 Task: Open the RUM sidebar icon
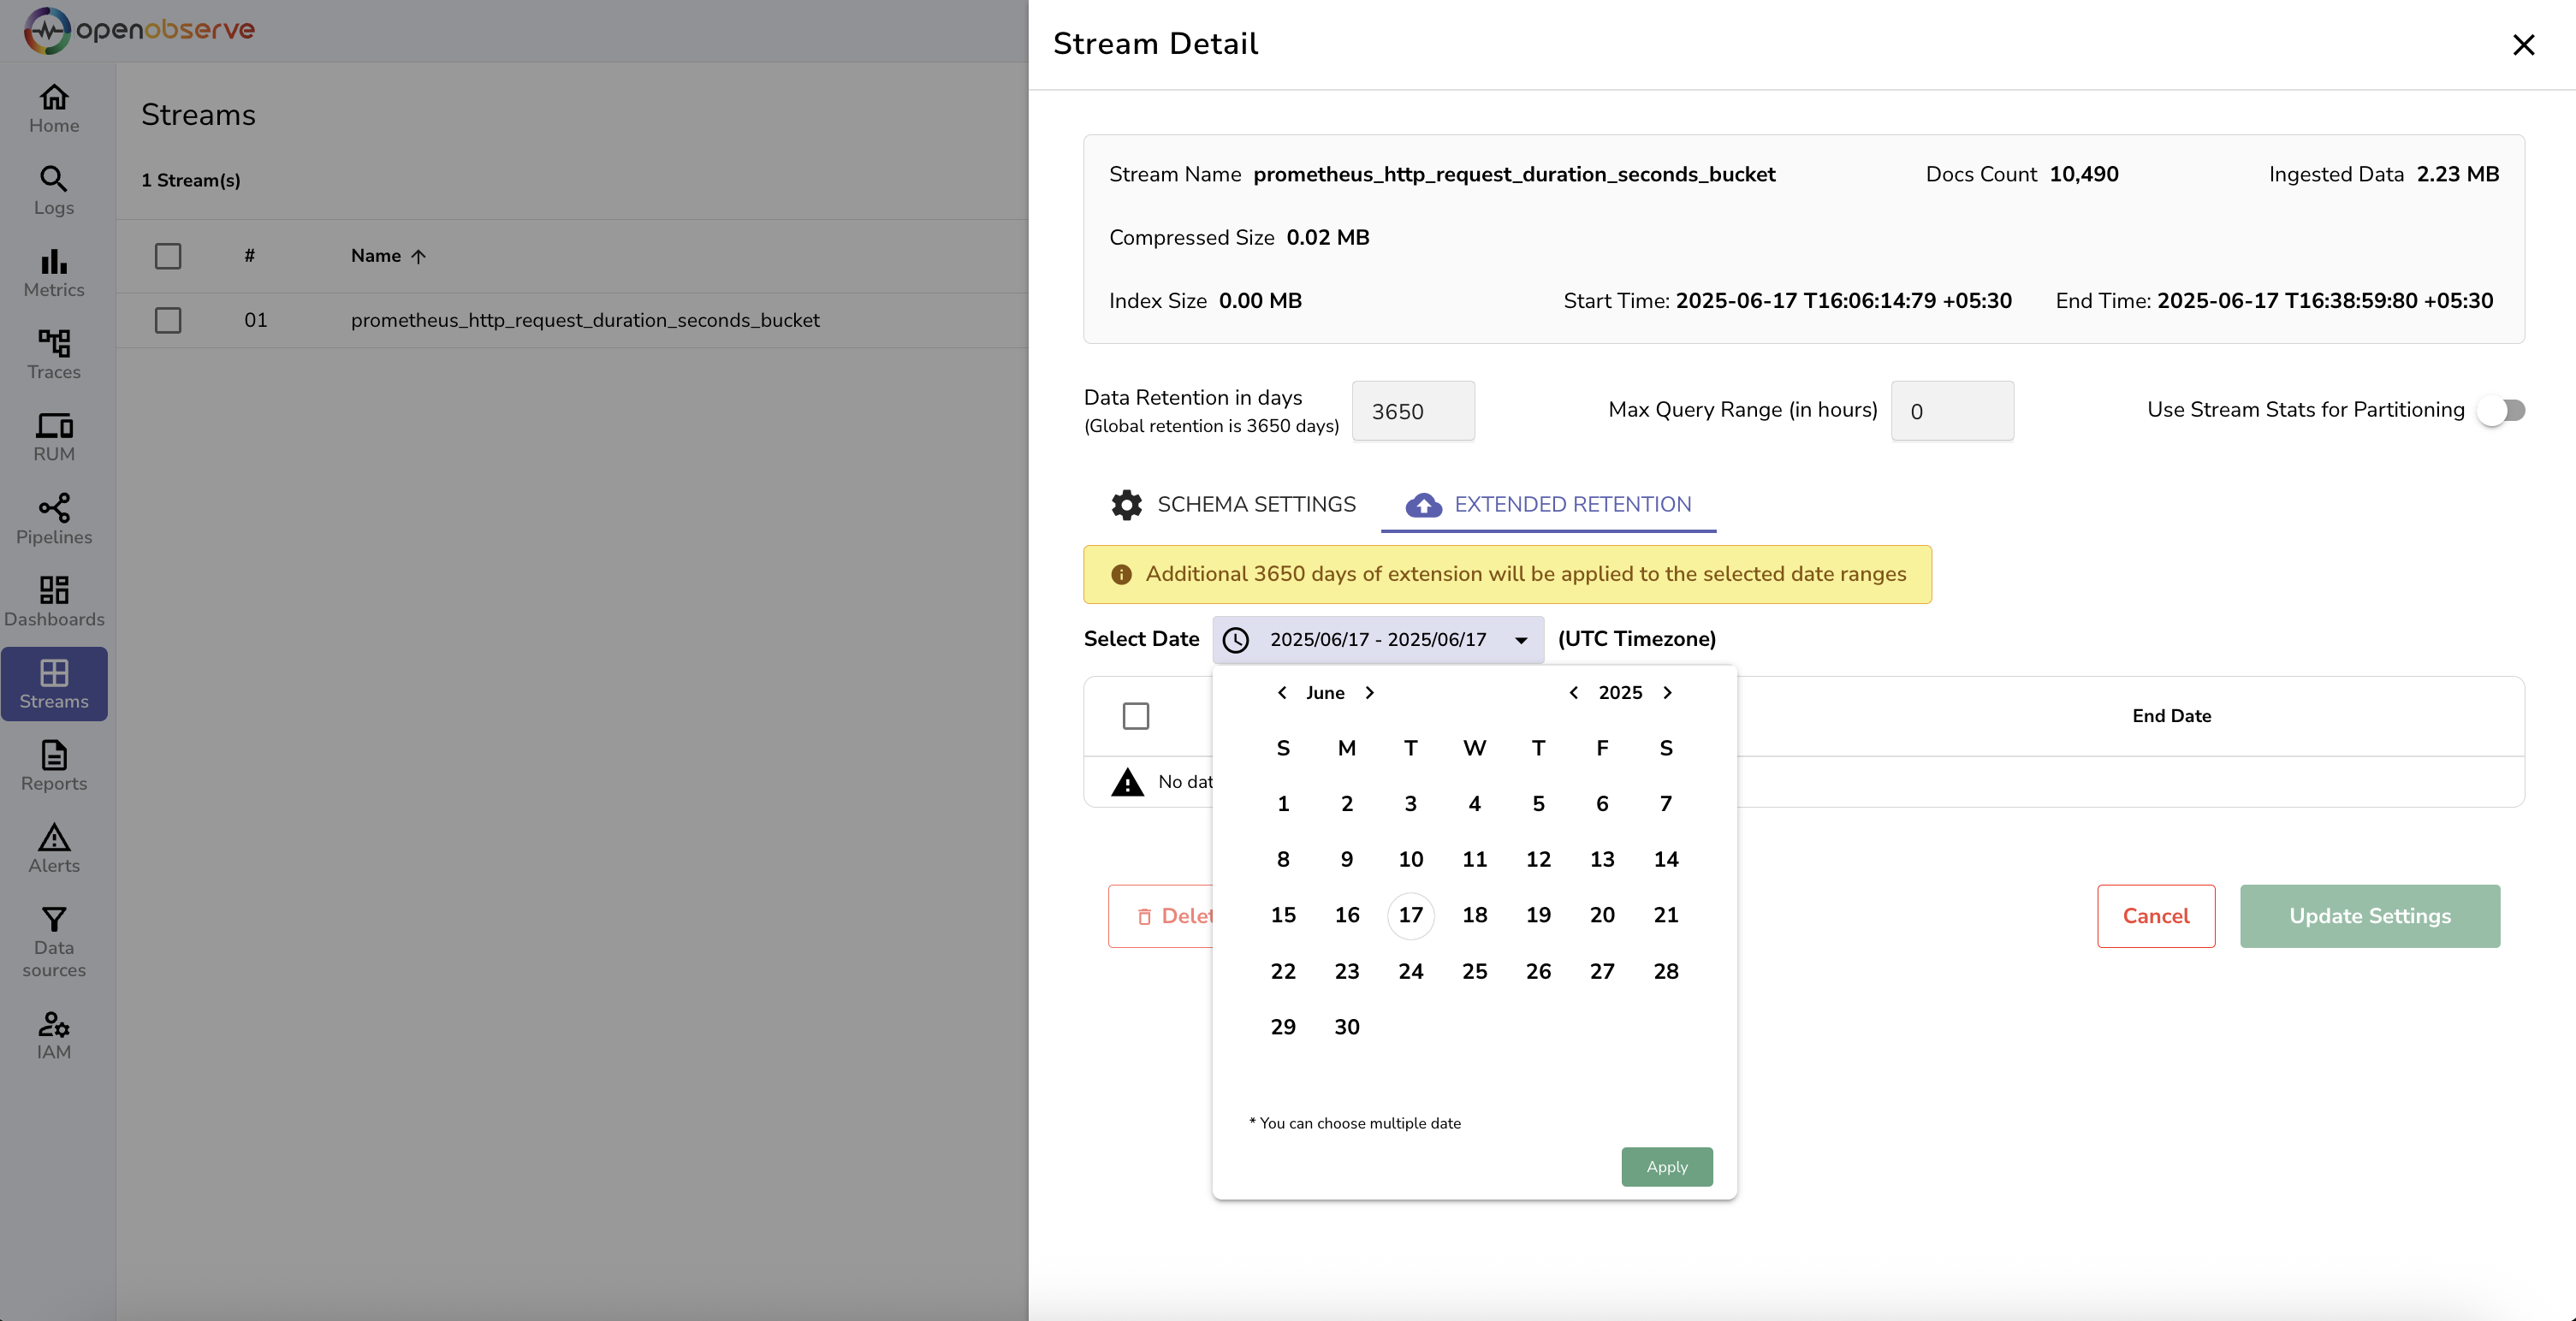tap(54, 437)
